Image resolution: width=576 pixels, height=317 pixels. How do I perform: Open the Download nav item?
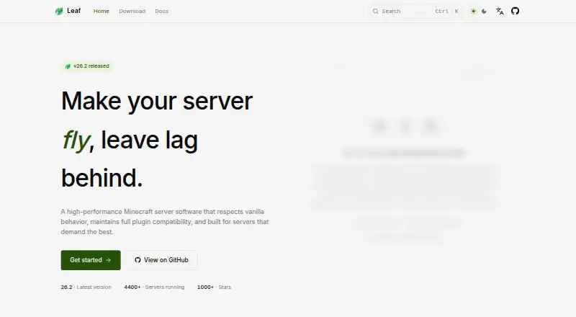(x=132, y=11)
